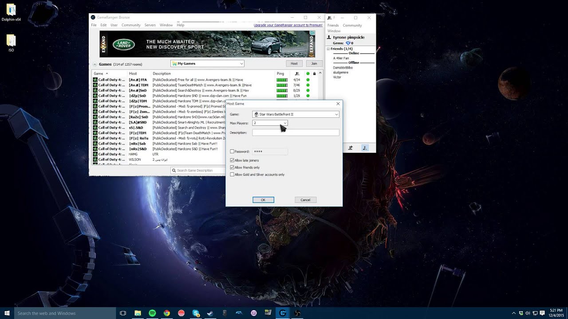Sort by the padlock column header
The image size is (568, 319).
(314, 74)
